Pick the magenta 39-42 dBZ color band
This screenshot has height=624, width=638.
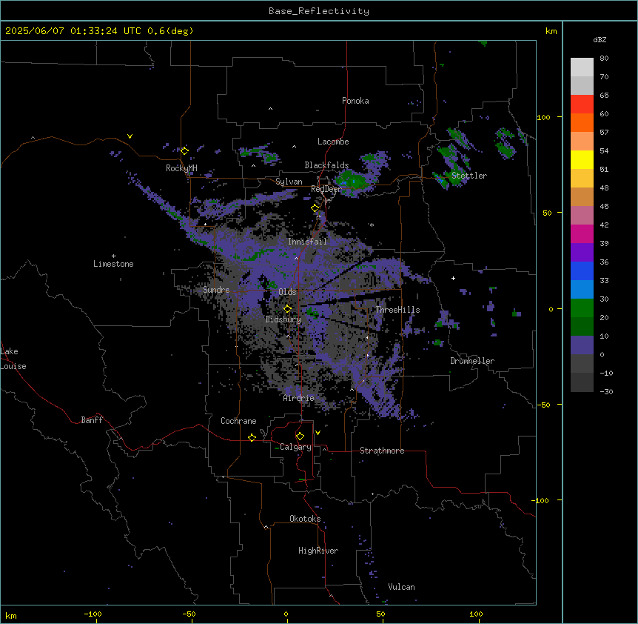582,233
